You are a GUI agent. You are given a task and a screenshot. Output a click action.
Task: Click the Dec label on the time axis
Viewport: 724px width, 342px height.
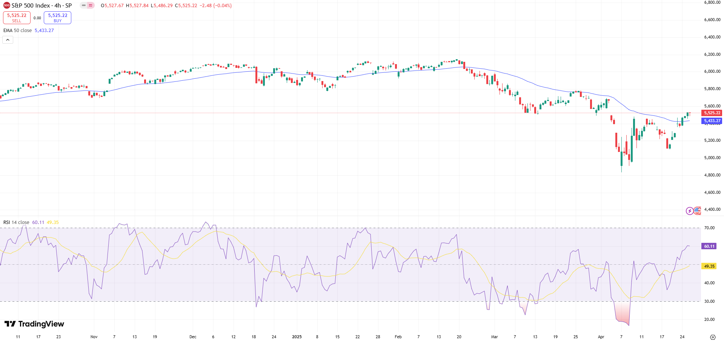pyautogui.click(x=193, y=337)
